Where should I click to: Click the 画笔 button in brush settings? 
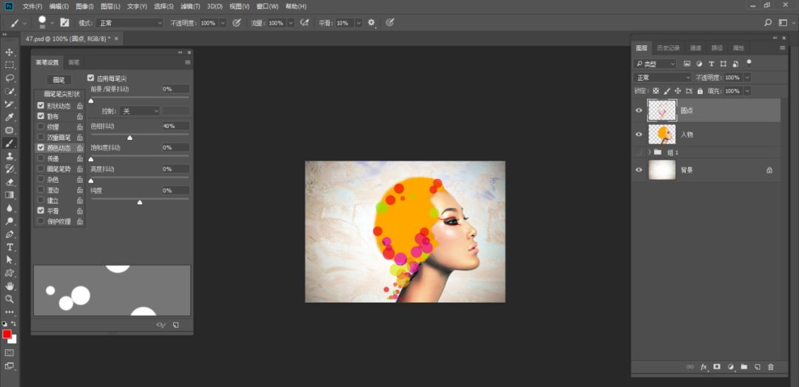coord(59,80)
